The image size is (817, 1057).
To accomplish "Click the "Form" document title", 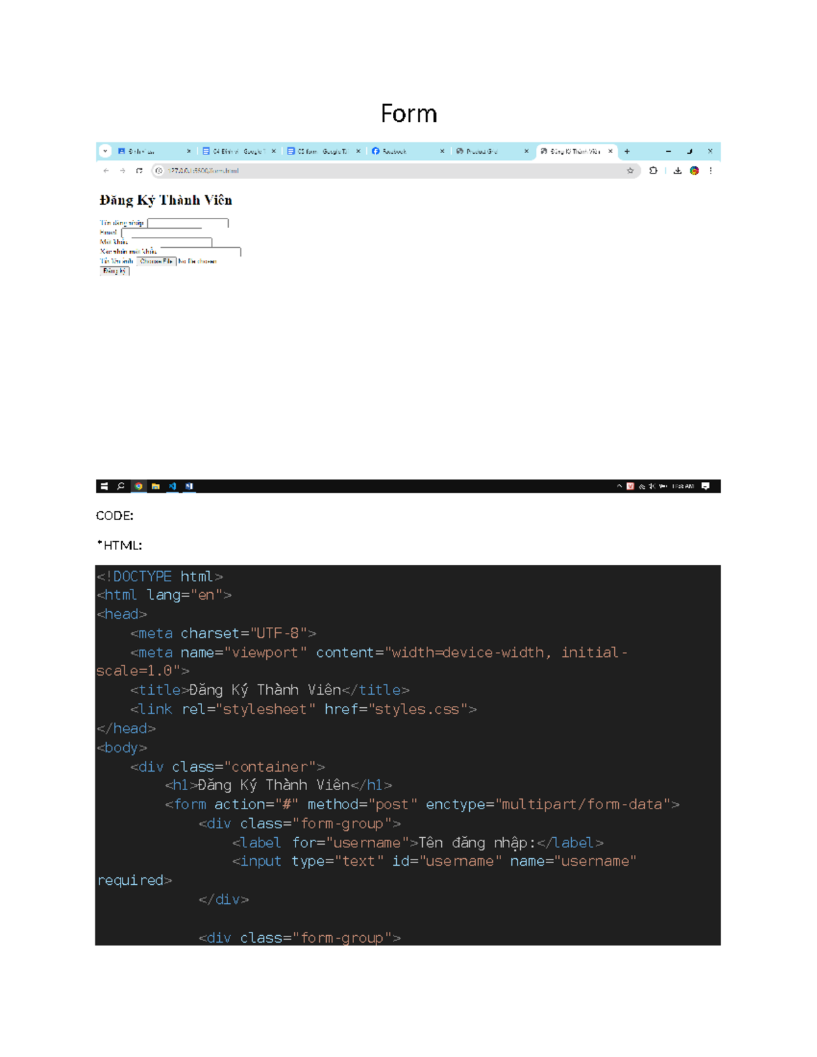I will tap(408, 114).
